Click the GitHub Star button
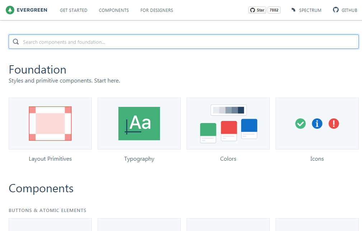Screen dimensions: 362x231 coord(257,10)
